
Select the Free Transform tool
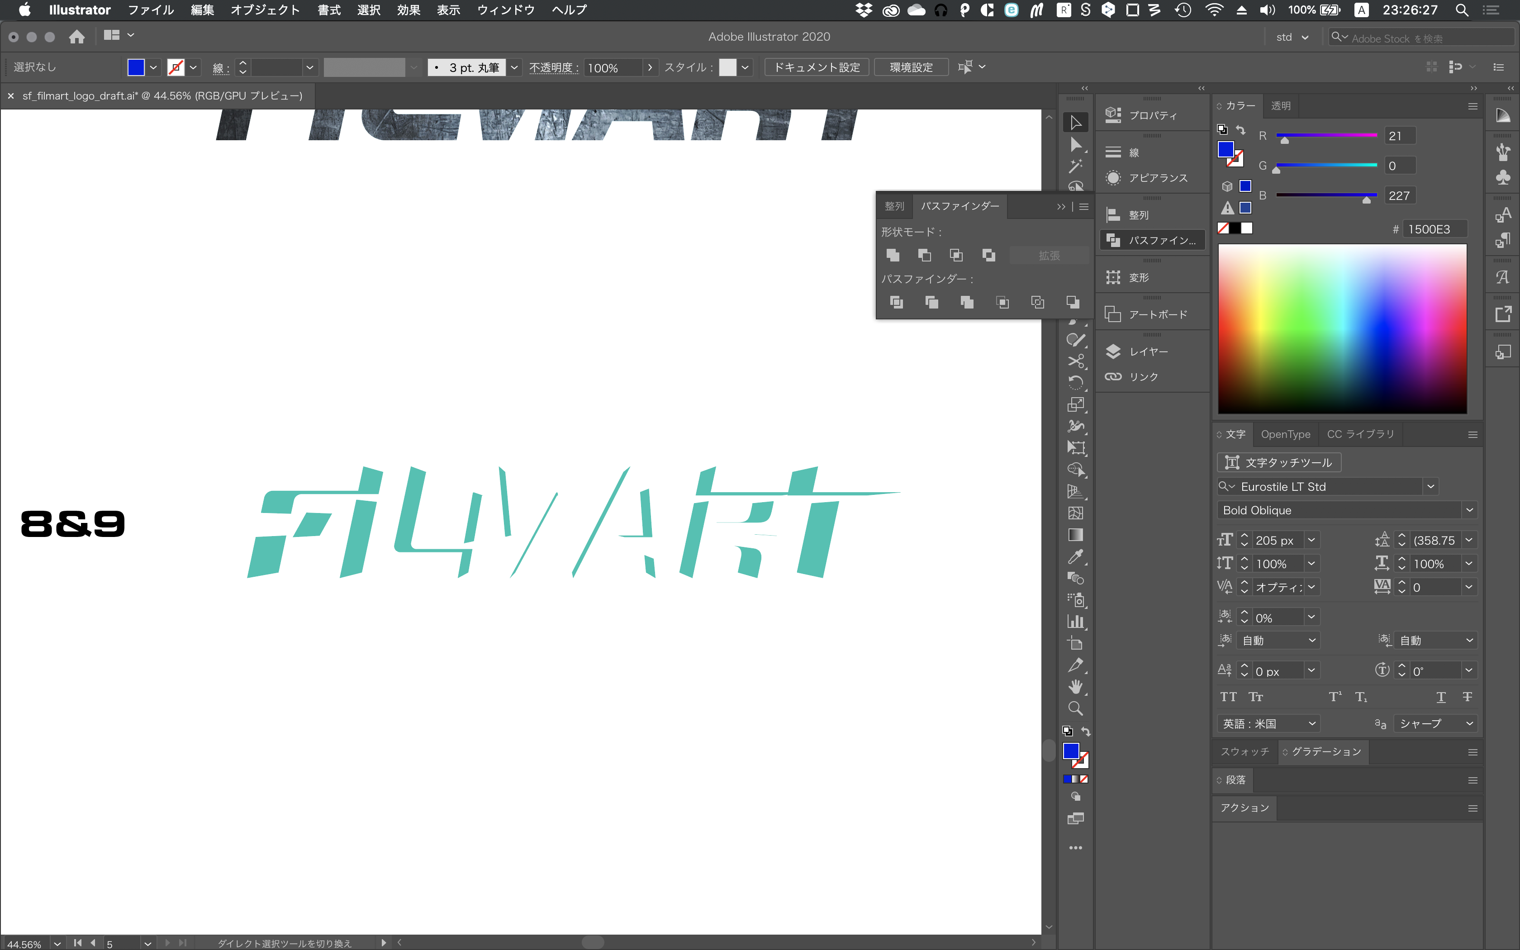pos(1075,448)
